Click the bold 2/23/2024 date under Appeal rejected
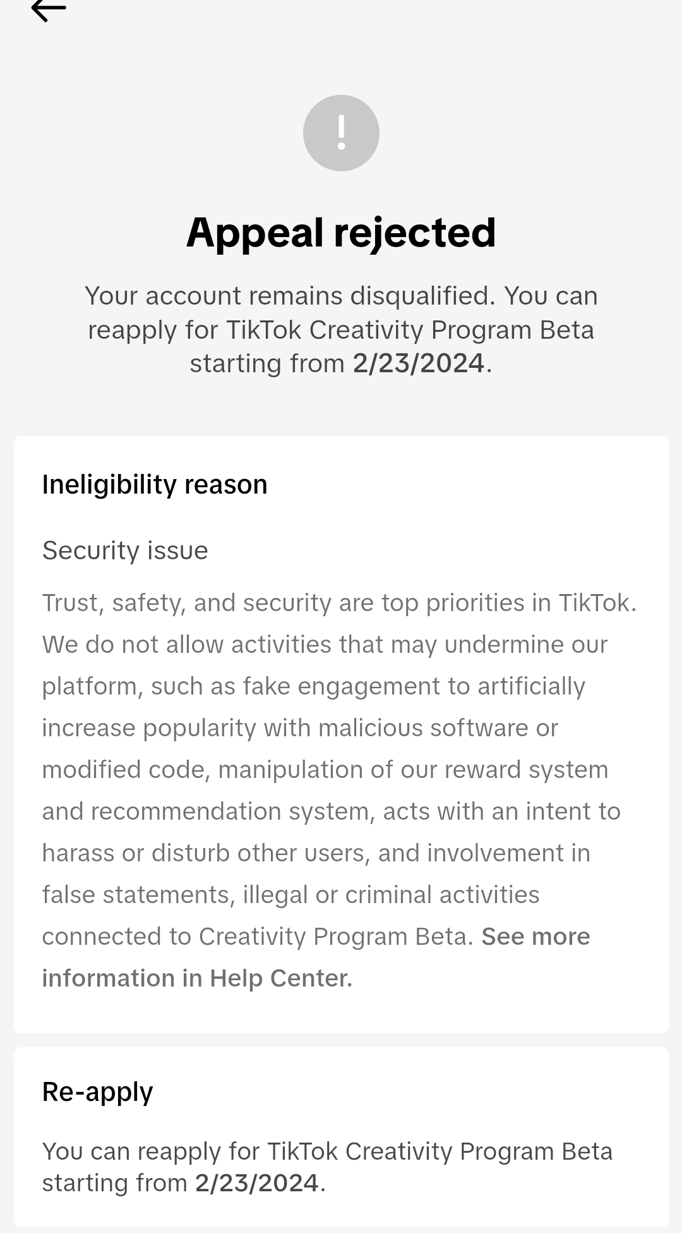 [x=419, y=363]
